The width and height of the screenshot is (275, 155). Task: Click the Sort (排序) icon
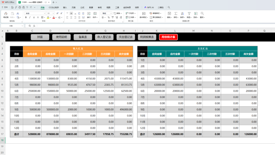click(182, 14)
